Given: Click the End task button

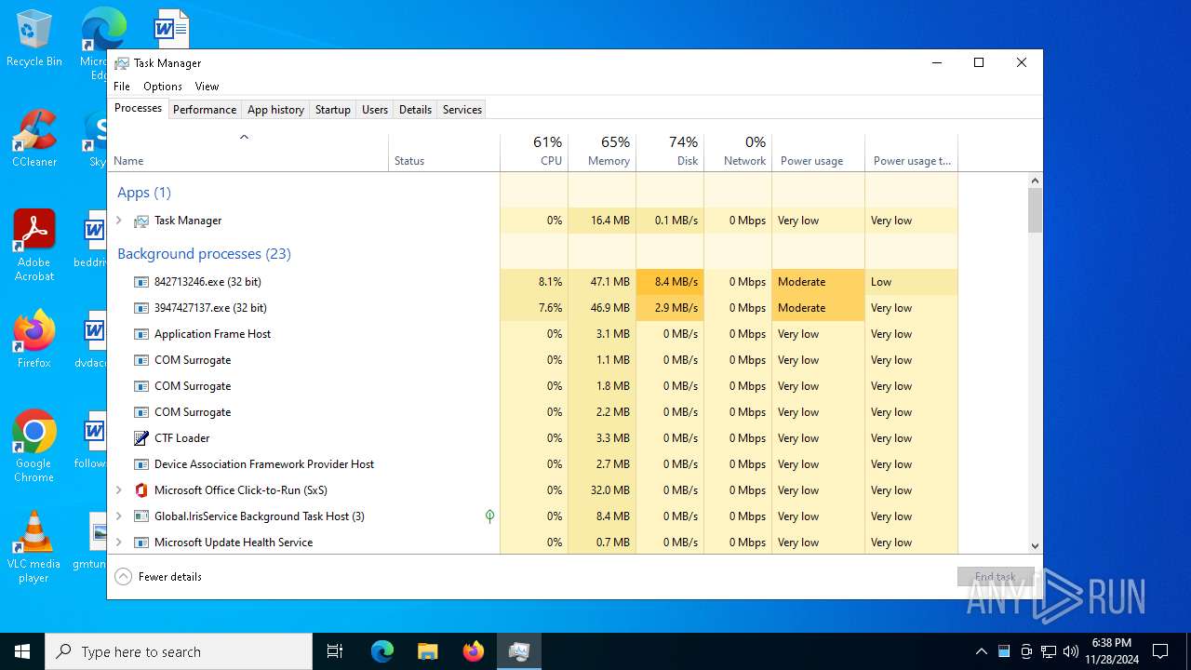Looking at the screenshot, I should [996, 577].
